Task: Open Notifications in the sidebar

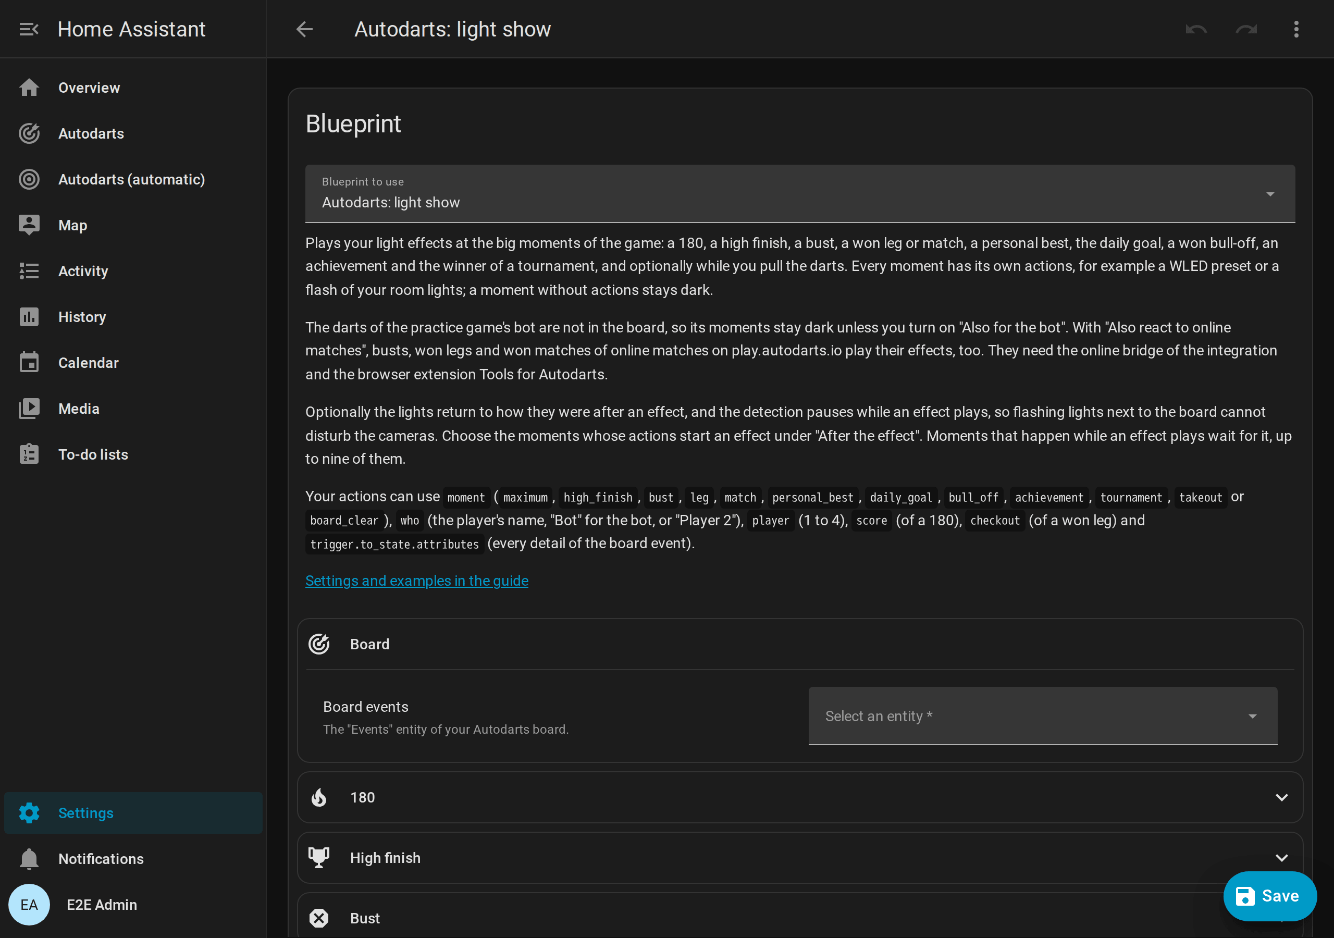Action: [x=133, y=859]
